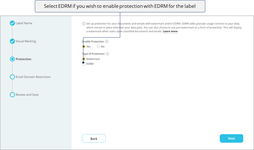Choose the Watermark protection radio button
Image resolution: width=254 pixels, height=150 pixels.
tap(84, 59)
